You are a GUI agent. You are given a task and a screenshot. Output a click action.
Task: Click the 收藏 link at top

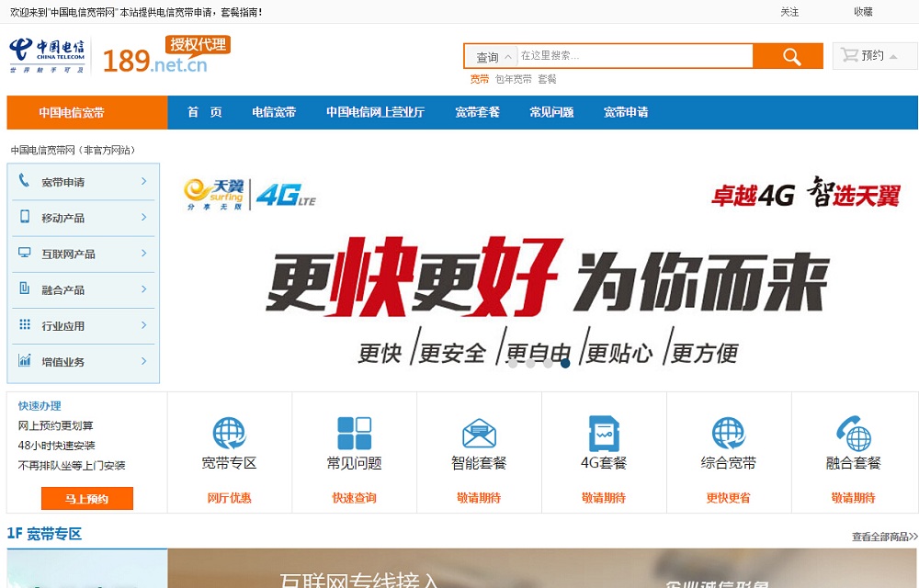863,12
